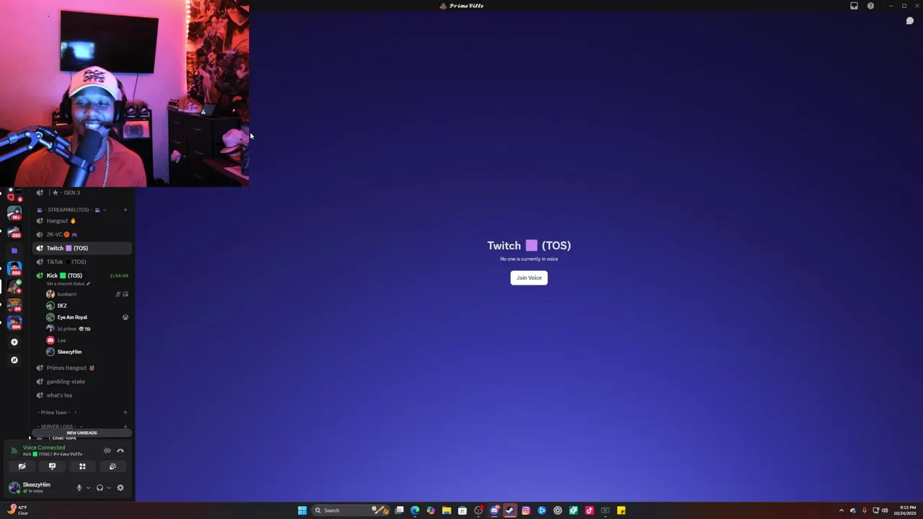This screenshot has height=519, width=923.
Task: Open the taskbar clock and date
Action: click(x=906, y=510)
